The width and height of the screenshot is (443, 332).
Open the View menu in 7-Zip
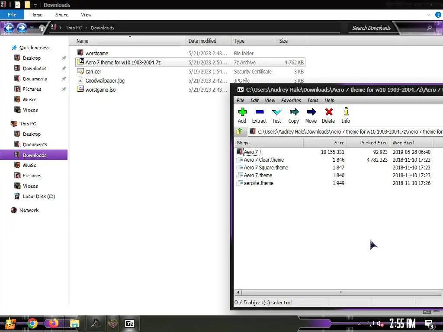click(270, 100)
